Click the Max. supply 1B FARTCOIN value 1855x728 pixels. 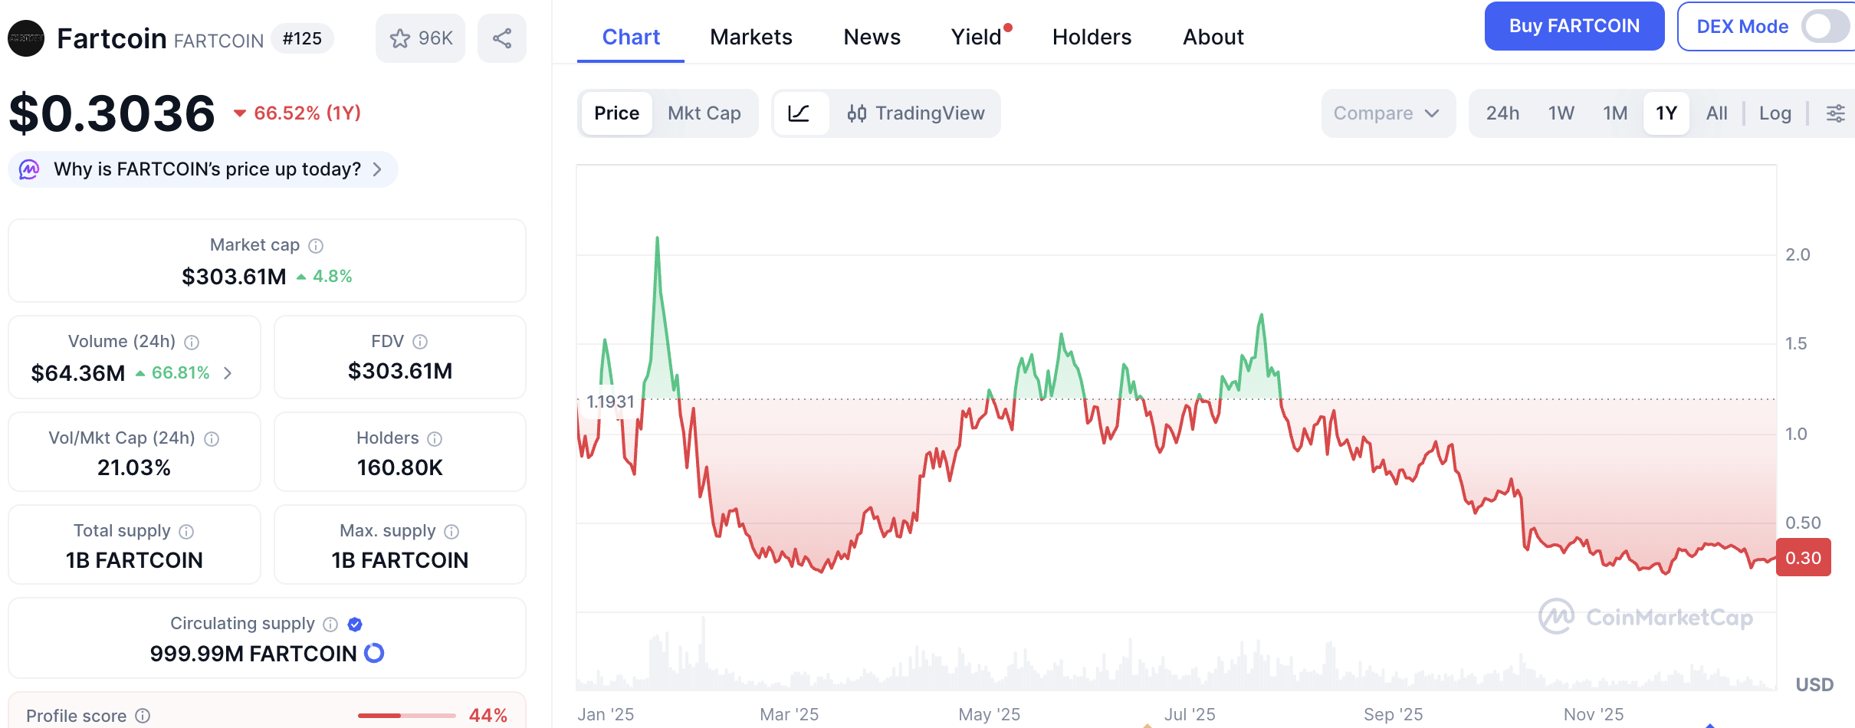click(400, 560)
